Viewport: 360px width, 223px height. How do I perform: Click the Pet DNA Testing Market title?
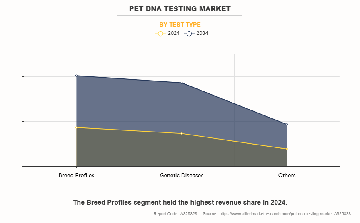pyautogui.click(x=180, y=8)
